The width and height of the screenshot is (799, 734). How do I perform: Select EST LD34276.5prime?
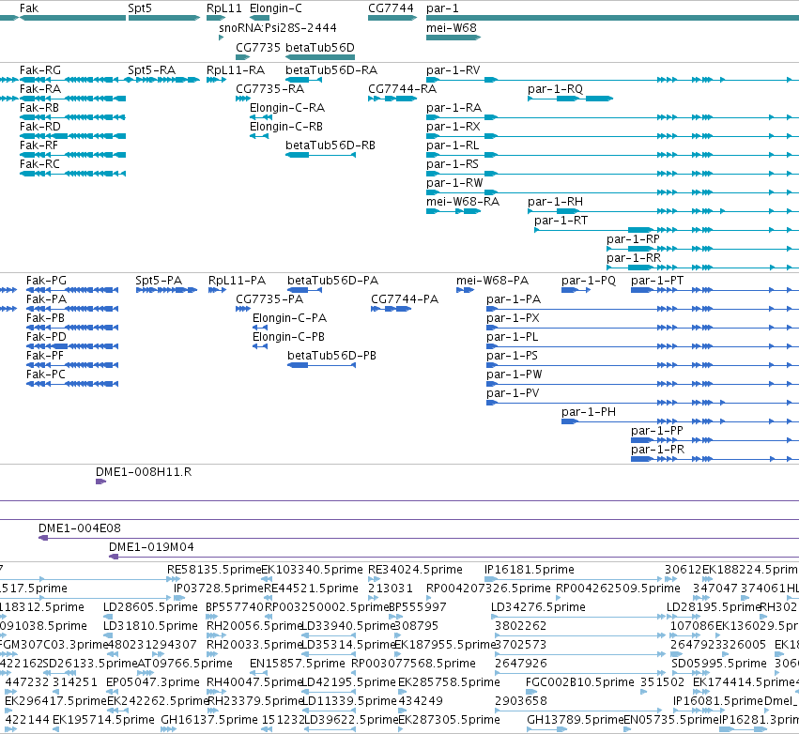pos(538,607)
